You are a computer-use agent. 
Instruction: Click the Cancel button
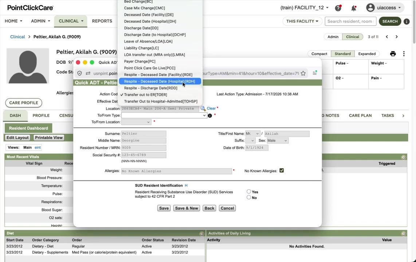227,208
